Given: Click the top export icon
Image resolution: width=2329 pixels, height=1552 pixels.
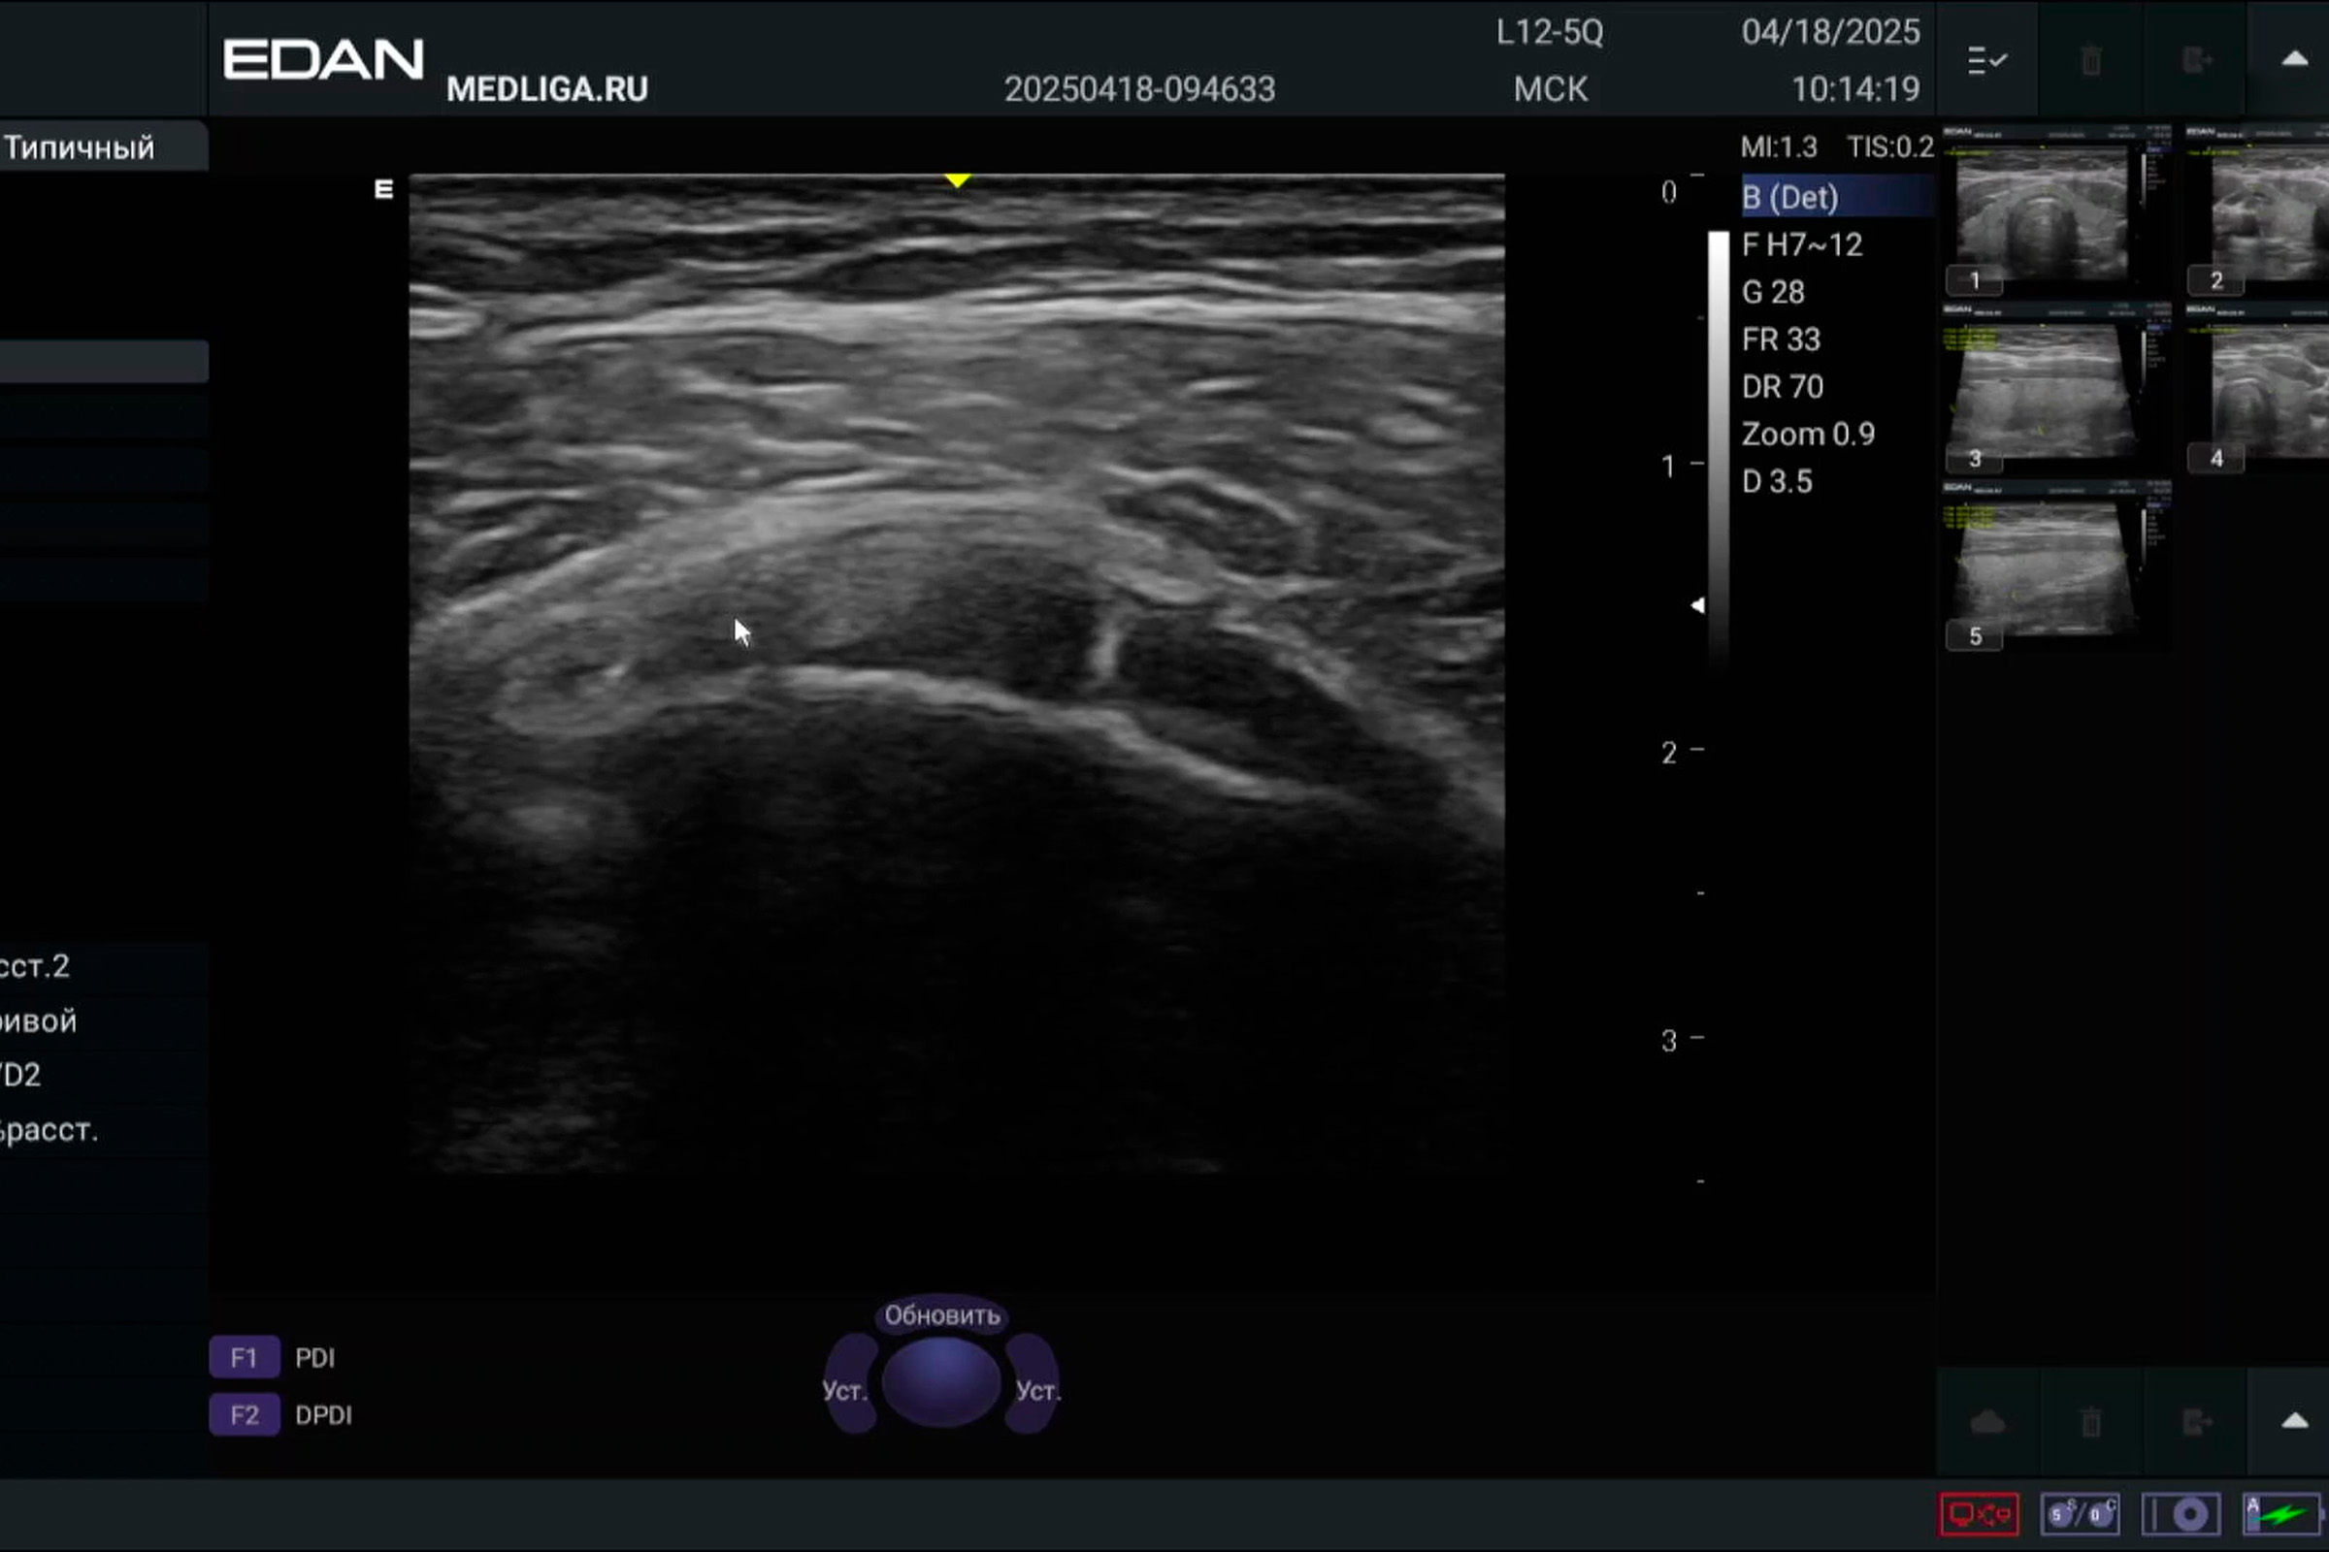Looking at the screenshot, I should point(2195,60).
